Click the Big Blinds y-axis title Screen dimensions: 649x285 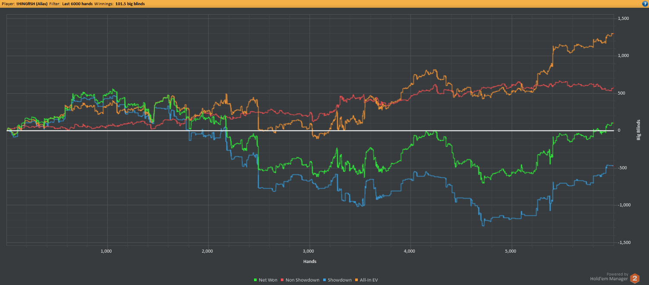639,130
